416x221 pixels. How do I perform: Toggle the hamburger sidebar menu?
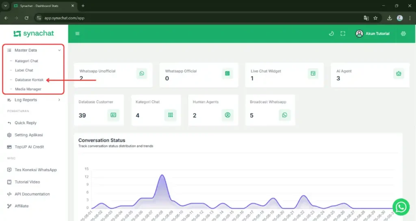point(78,33)
